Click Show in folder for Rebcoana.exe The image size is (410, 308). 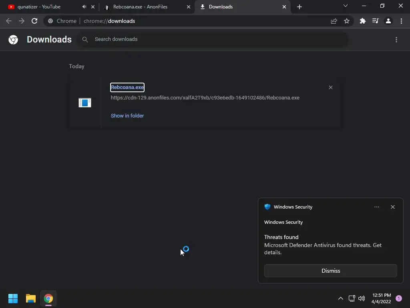tap(127, 116)
